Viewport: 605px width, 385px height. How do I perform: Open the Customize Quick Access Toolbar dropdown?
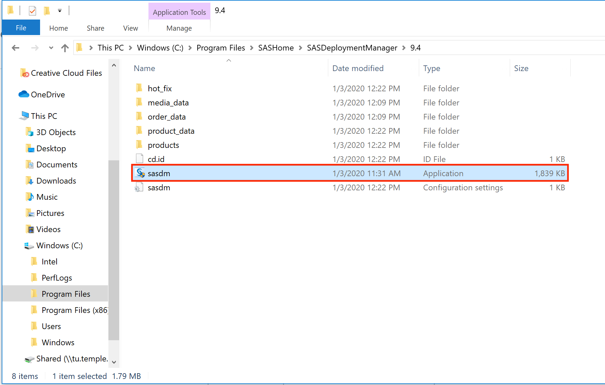(x=60, y=11)
